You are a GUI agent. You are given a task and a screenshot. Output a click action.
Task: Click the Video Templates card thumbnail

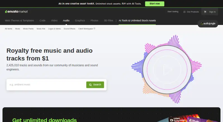click(x=177, y=119)
